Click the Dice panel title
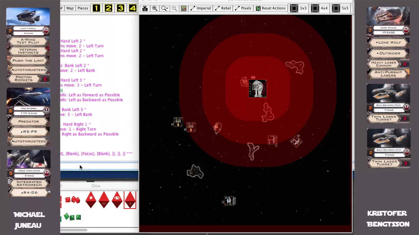This screenshot has width=419, height=235. tap(96, 186)
